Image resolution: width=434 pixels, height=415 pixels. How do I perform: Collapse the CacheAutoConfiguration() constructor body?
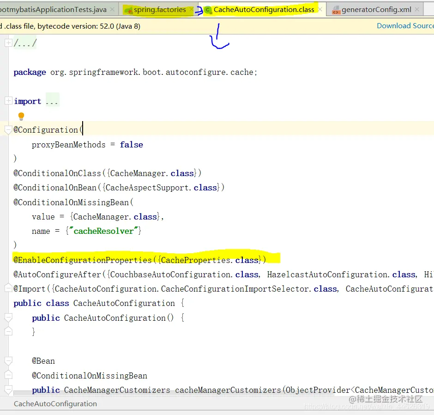(8, 317)
